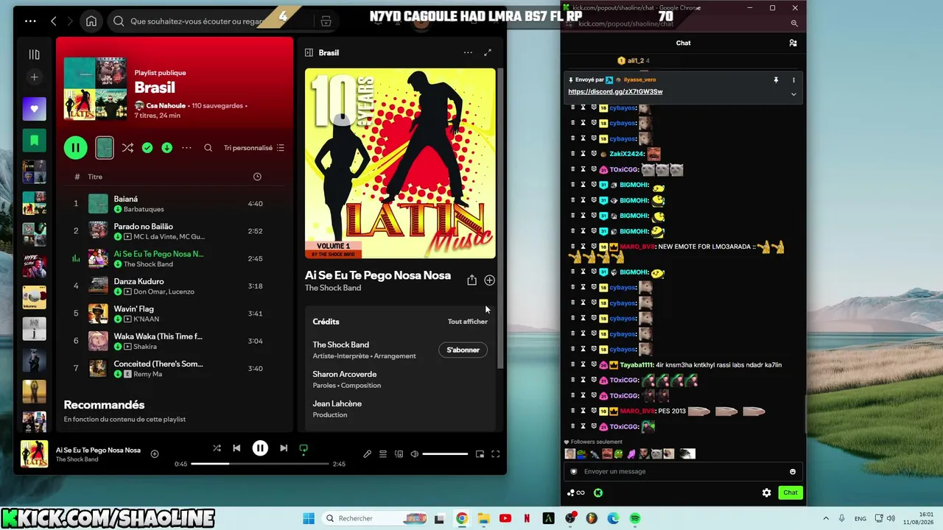Screen dimensions: 943x530
Task: Select the Conceited track by Remy Ma
Action: point(175,368)
